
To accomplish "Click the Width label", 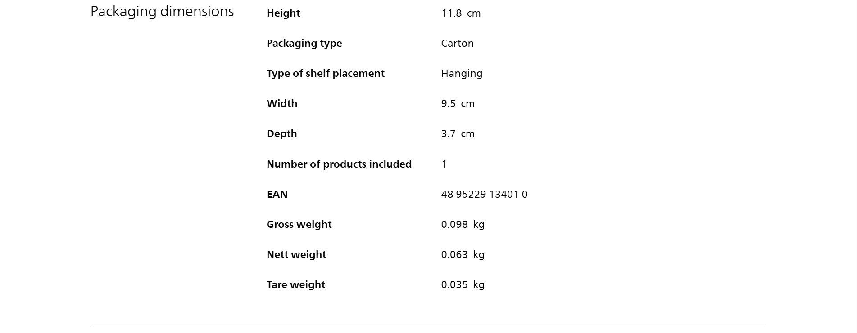I will [x=282, y=104].
